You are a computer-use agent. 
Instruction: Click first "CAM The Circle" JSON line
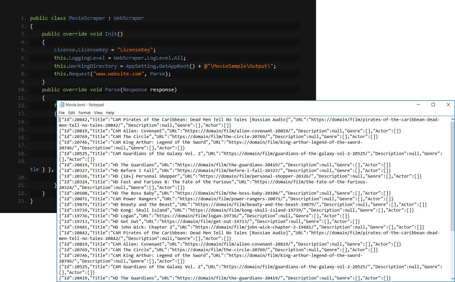[x=219, y=137]
